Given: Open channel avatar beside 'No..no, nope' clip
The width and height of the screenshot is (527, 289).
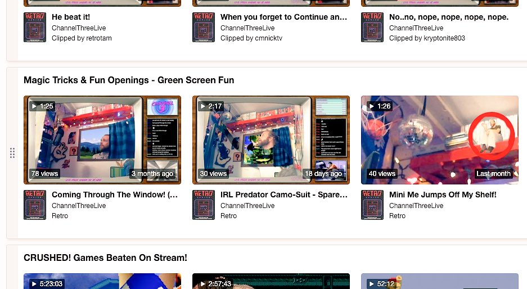Looking at the screenshot, I should coord(372,27).
